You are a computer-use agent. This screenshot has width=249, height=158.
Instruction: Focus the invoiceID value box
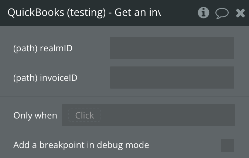tap(172, 78)
